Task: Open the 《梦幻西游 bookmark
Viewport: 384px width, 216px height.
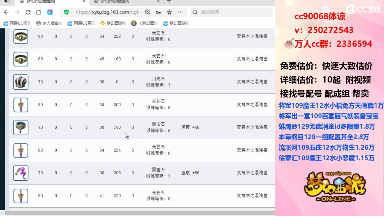Action: pyautogui.click(x=145, y=23)
